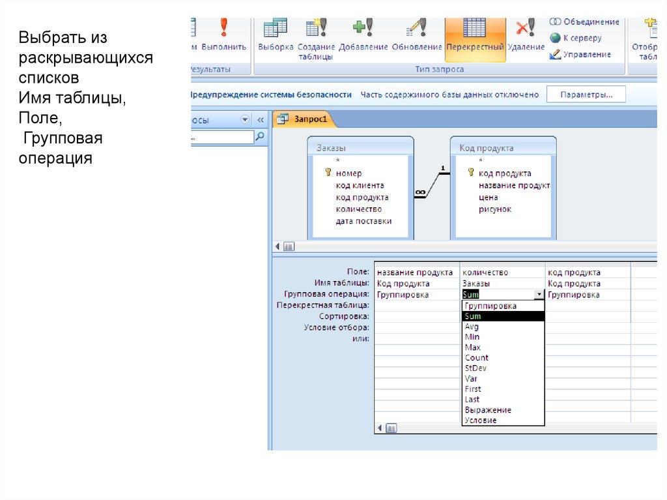Click the К серверу ribbon item
This screenshot has height=500, width=667.
coord(576,38)
